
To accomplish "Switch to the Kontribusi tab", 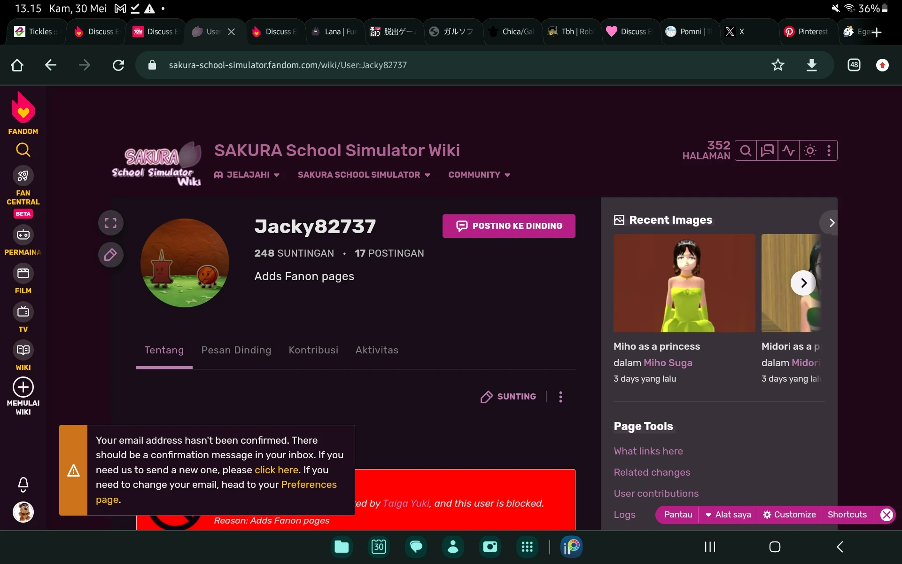I will click(x=313, y=350).
